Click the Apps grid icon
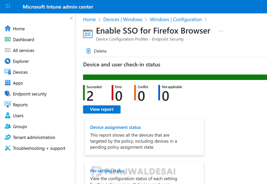267x184 pixels. pyautogui.click(x=8, y=83)
